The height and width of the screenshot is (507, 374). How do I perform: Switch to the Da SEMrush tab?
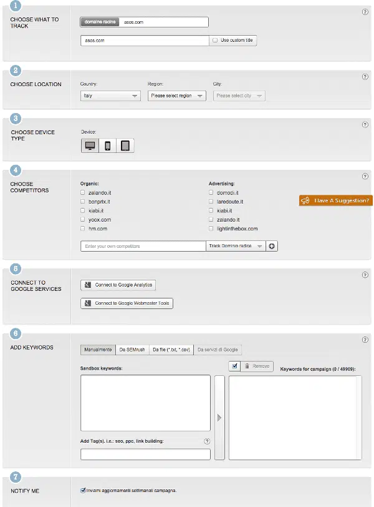pos(132,350)
